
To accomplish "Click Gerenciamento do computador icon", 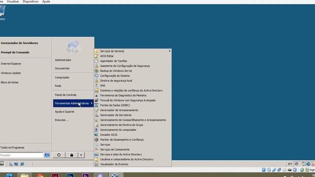I will (96, 130).
